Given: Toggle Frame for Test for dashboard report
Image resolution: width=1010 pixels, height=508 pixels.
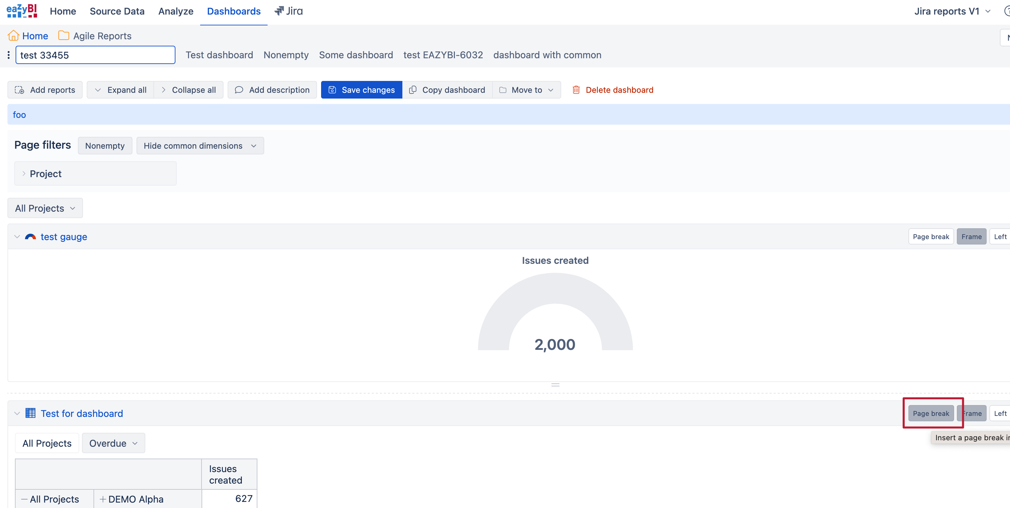Looking at the screenshot, I should tap(971, 413).
